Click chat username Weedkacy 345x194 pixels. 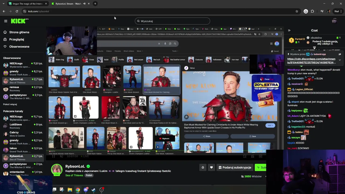point(294,70)
